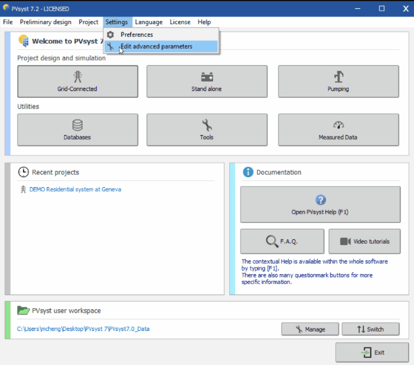The width and height of the screenshot is (414, 365).
Task: Open the Measured Data utility
Action: click(x=338, y=130)
